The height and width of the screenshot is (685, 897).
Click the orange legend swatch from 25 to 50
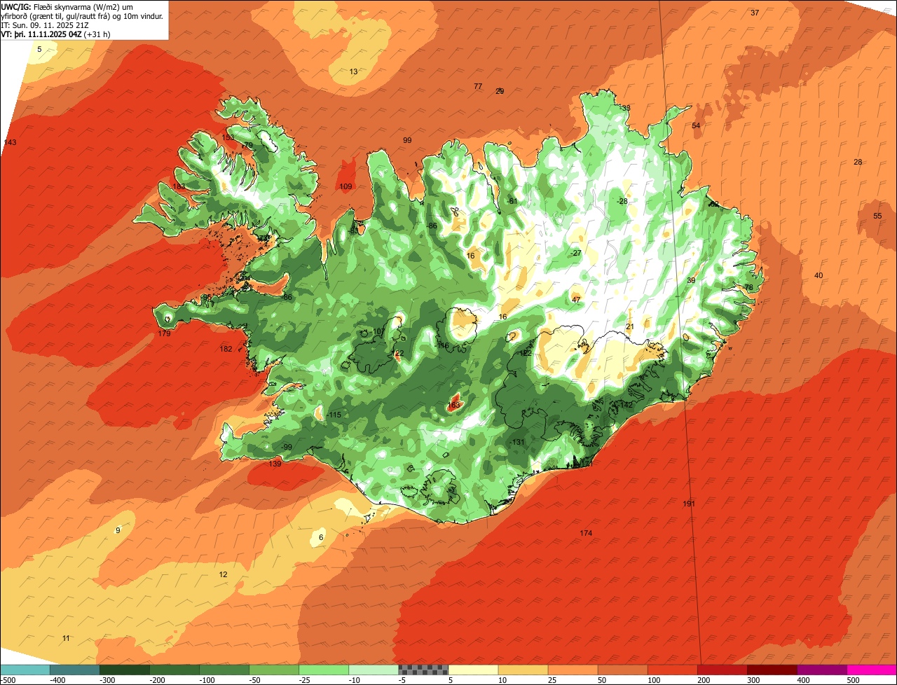(573, 670)
